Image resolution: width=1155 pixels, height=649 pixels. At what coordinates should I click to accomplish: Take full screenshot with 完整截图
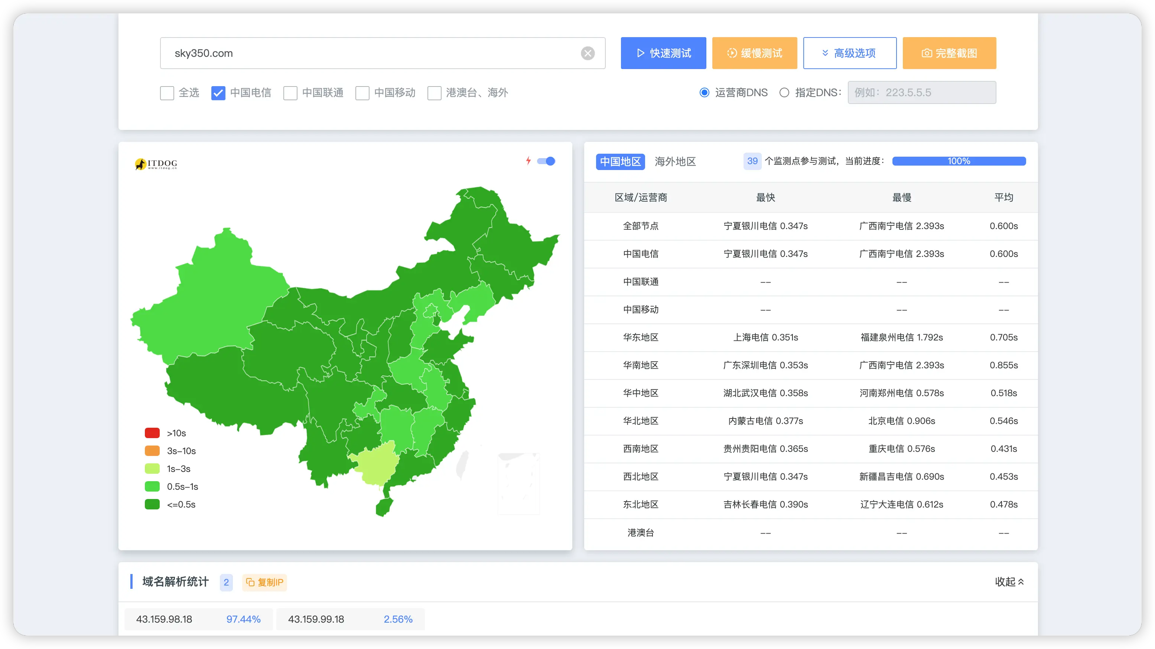tap(949, 53)
